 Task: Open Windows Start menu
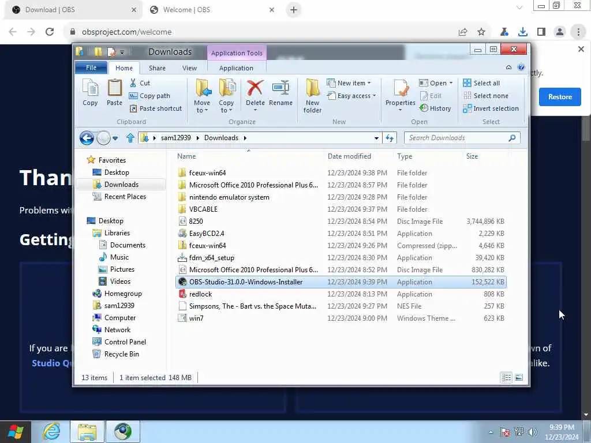click(x=15, y=432)
